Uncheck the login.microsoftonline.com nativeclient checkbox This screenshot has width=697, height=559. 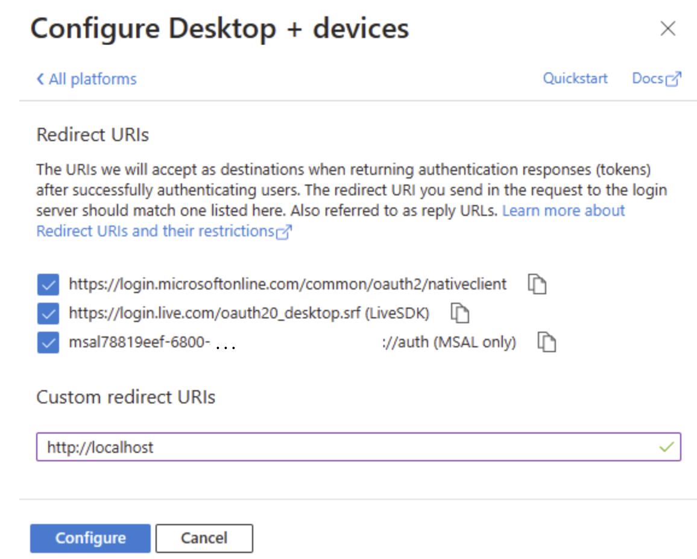(48, 284)
